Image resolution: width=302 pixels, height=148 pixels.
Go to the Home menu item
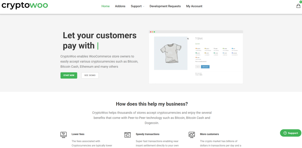(x=106, y=6)
